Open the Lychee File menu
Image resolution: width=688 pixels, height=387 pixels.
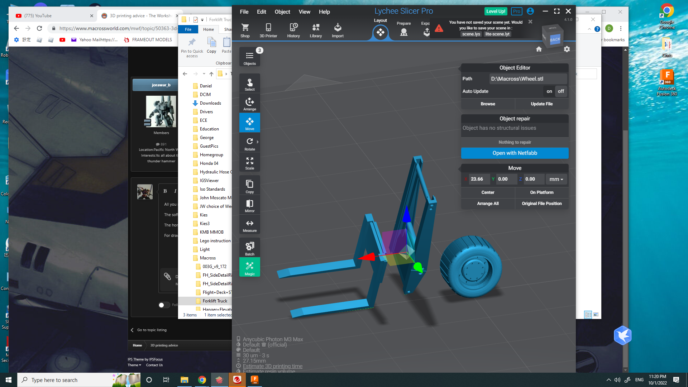click(x=244, y=12)
